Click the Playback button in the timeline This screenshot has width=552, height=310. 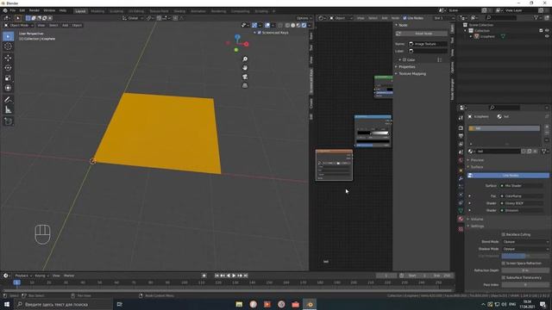[23, 276]
